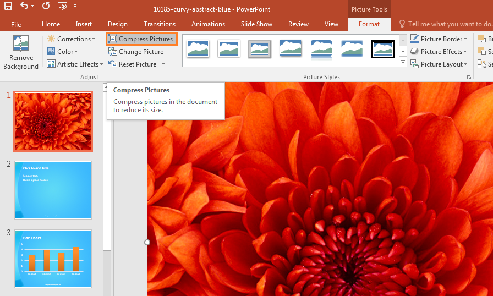Open Format Picture dialog launcher in Picture Styles
Screen dimensions: 493x296
469,77
